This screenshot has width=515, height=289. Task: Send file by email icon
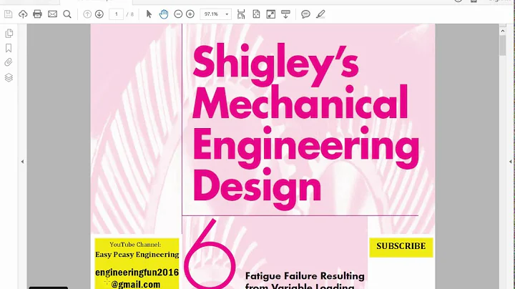52,14
